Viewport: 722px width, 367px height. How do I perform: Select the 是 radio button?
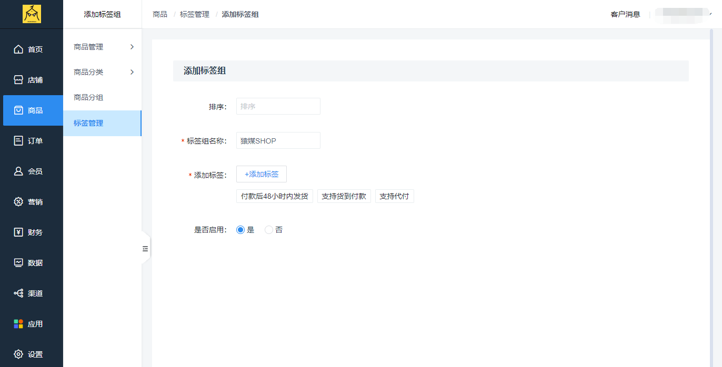tap(240, 229)
